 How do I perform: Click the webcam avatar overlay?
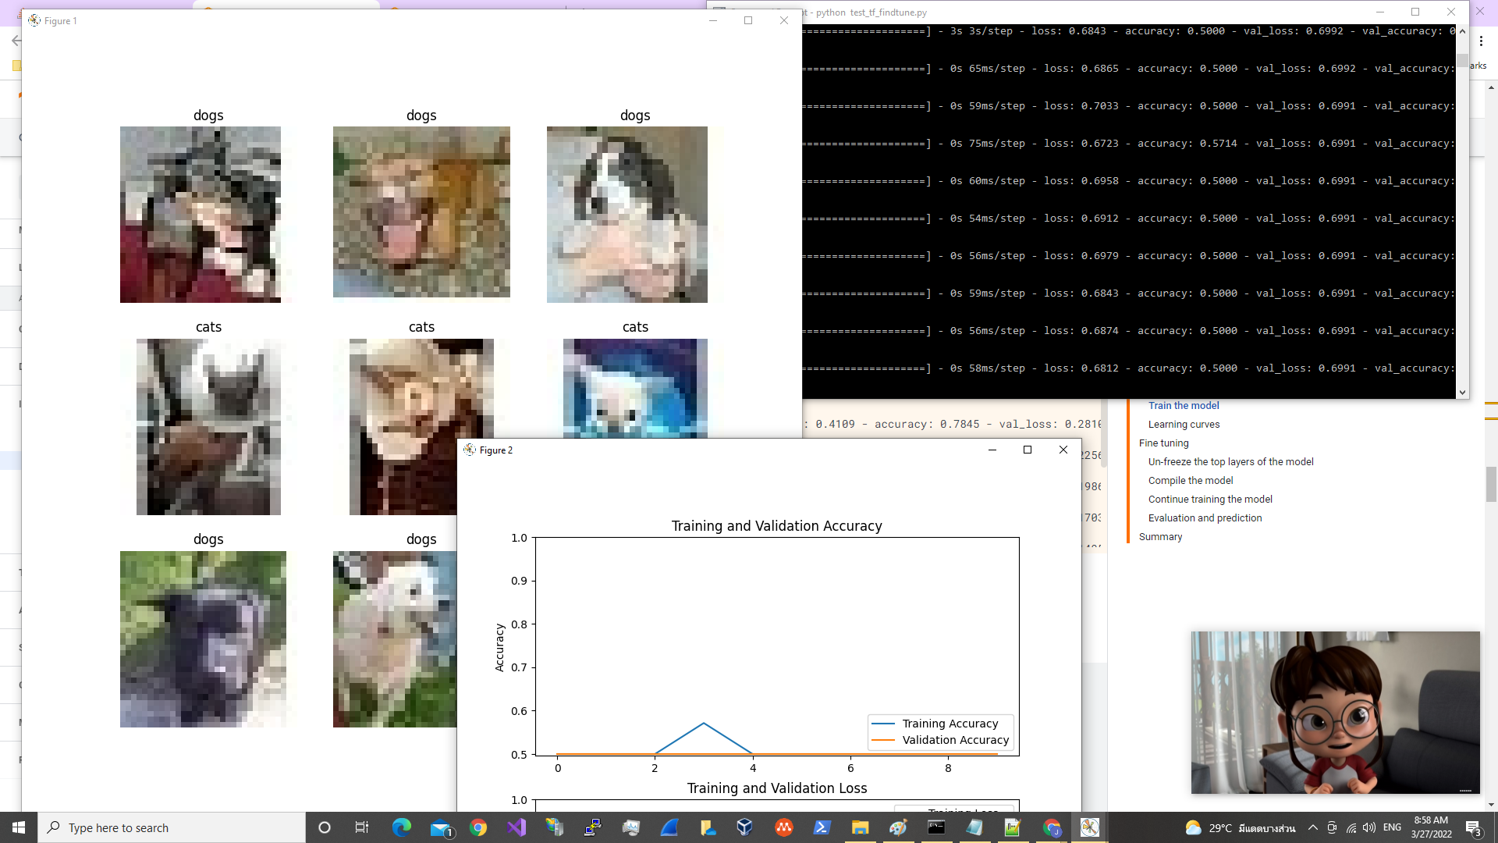point(1335,712)
